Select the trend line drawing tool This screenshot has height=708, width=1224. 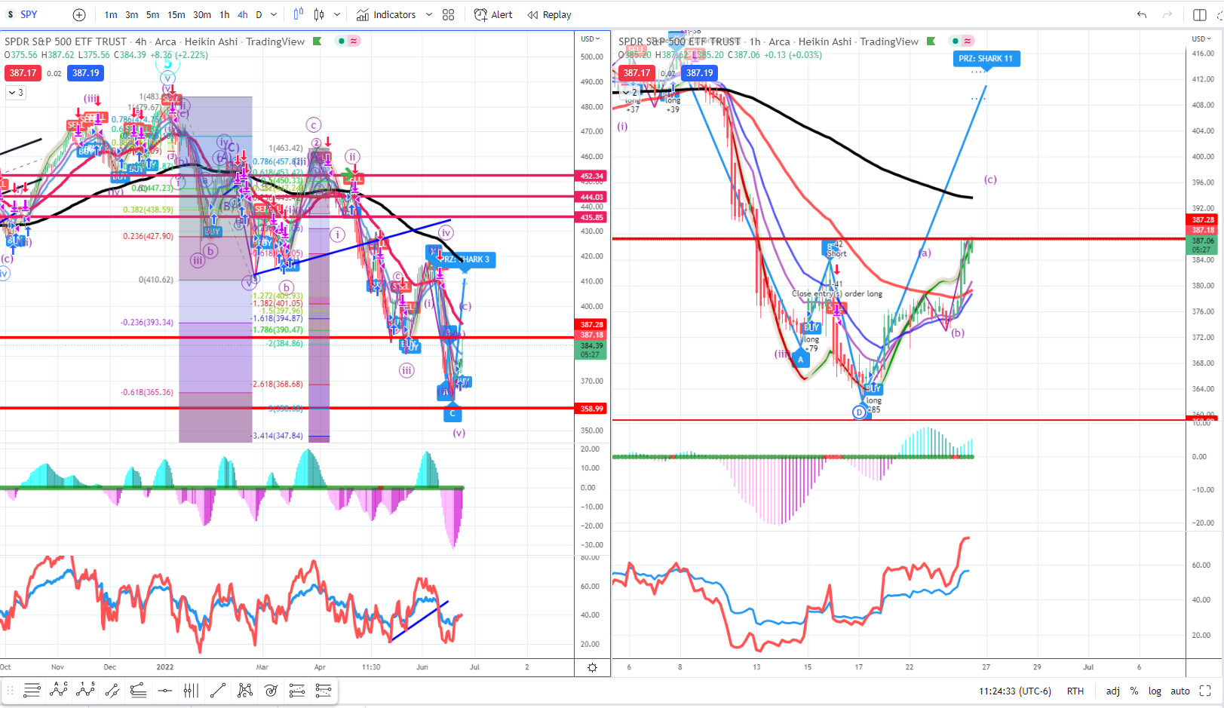click(x=218, y=690)
